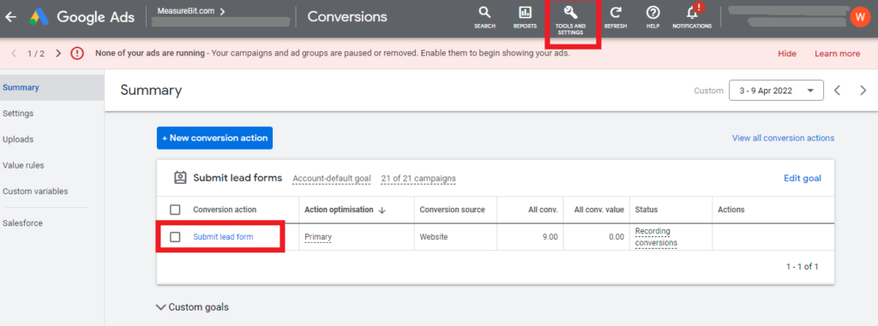
Task: Hide the ads not running alert
Action: [x=787, y=54]
